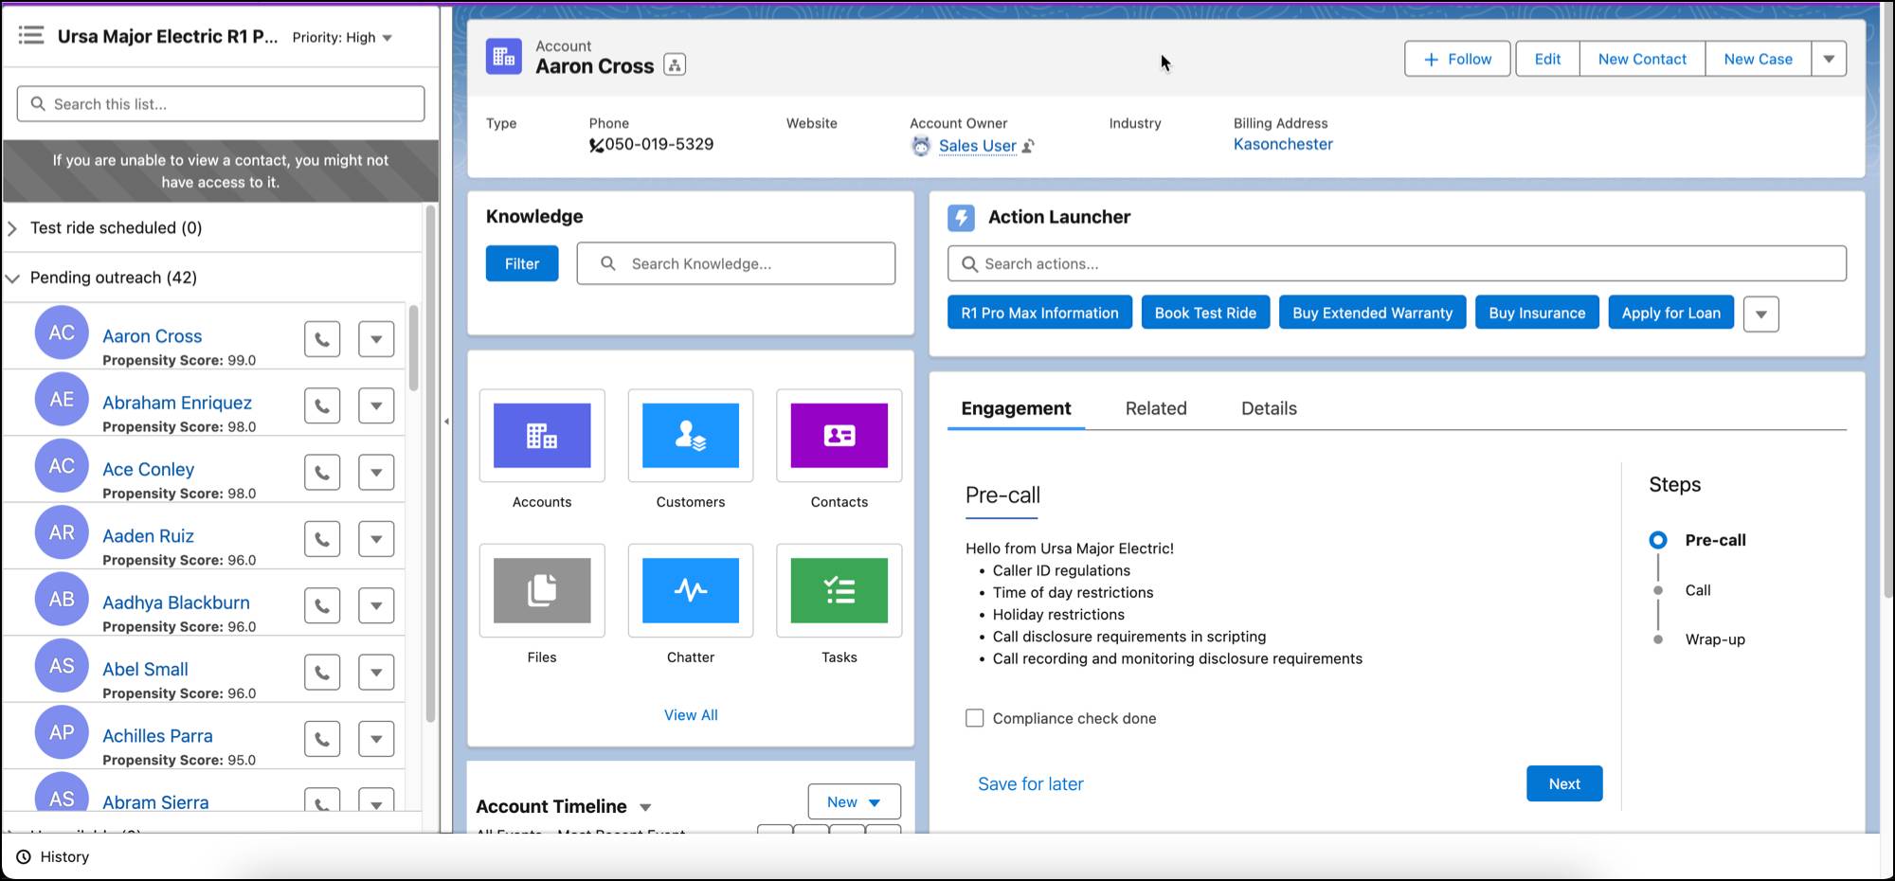Click the Follow button
This screenshot has width=1895, height=881.
click(1457, 59)
